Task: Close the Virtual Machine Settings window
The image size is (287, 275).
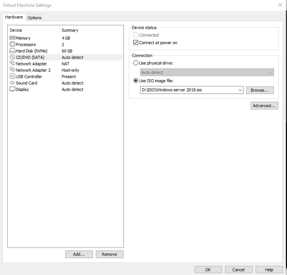Action: [280, 5]
